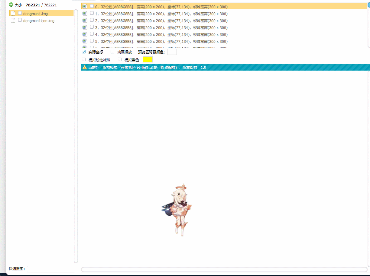
Task: Tick the 模拟染色 checkbox
Action: point(120,59)
